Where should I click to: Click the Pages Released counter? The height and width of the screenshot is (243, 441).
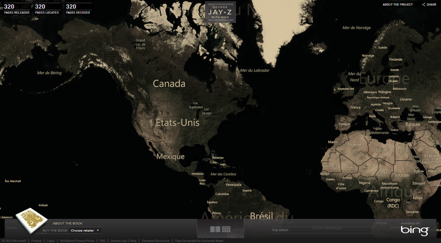(x=17, y=9)
